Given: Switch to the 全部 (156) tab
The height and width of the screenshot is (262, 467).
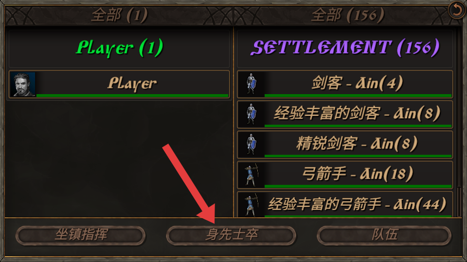Looking at the screenshot, I should (347, 15).
